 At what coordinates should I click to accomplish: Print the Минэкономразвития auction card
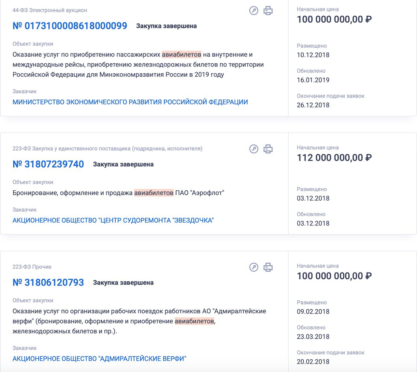(268, 11)
